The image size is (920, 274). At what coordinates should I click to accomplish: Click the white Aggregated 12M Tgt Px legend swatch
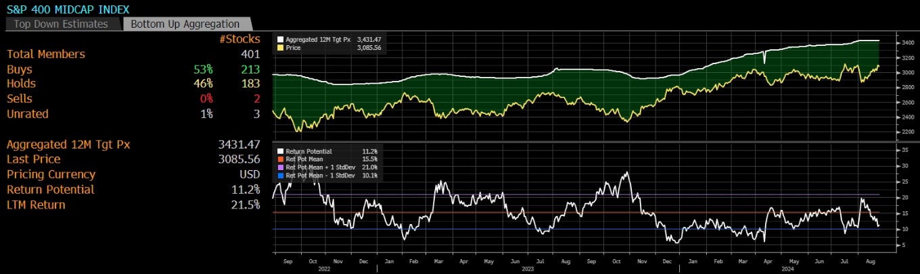click(x=280, y=40)
